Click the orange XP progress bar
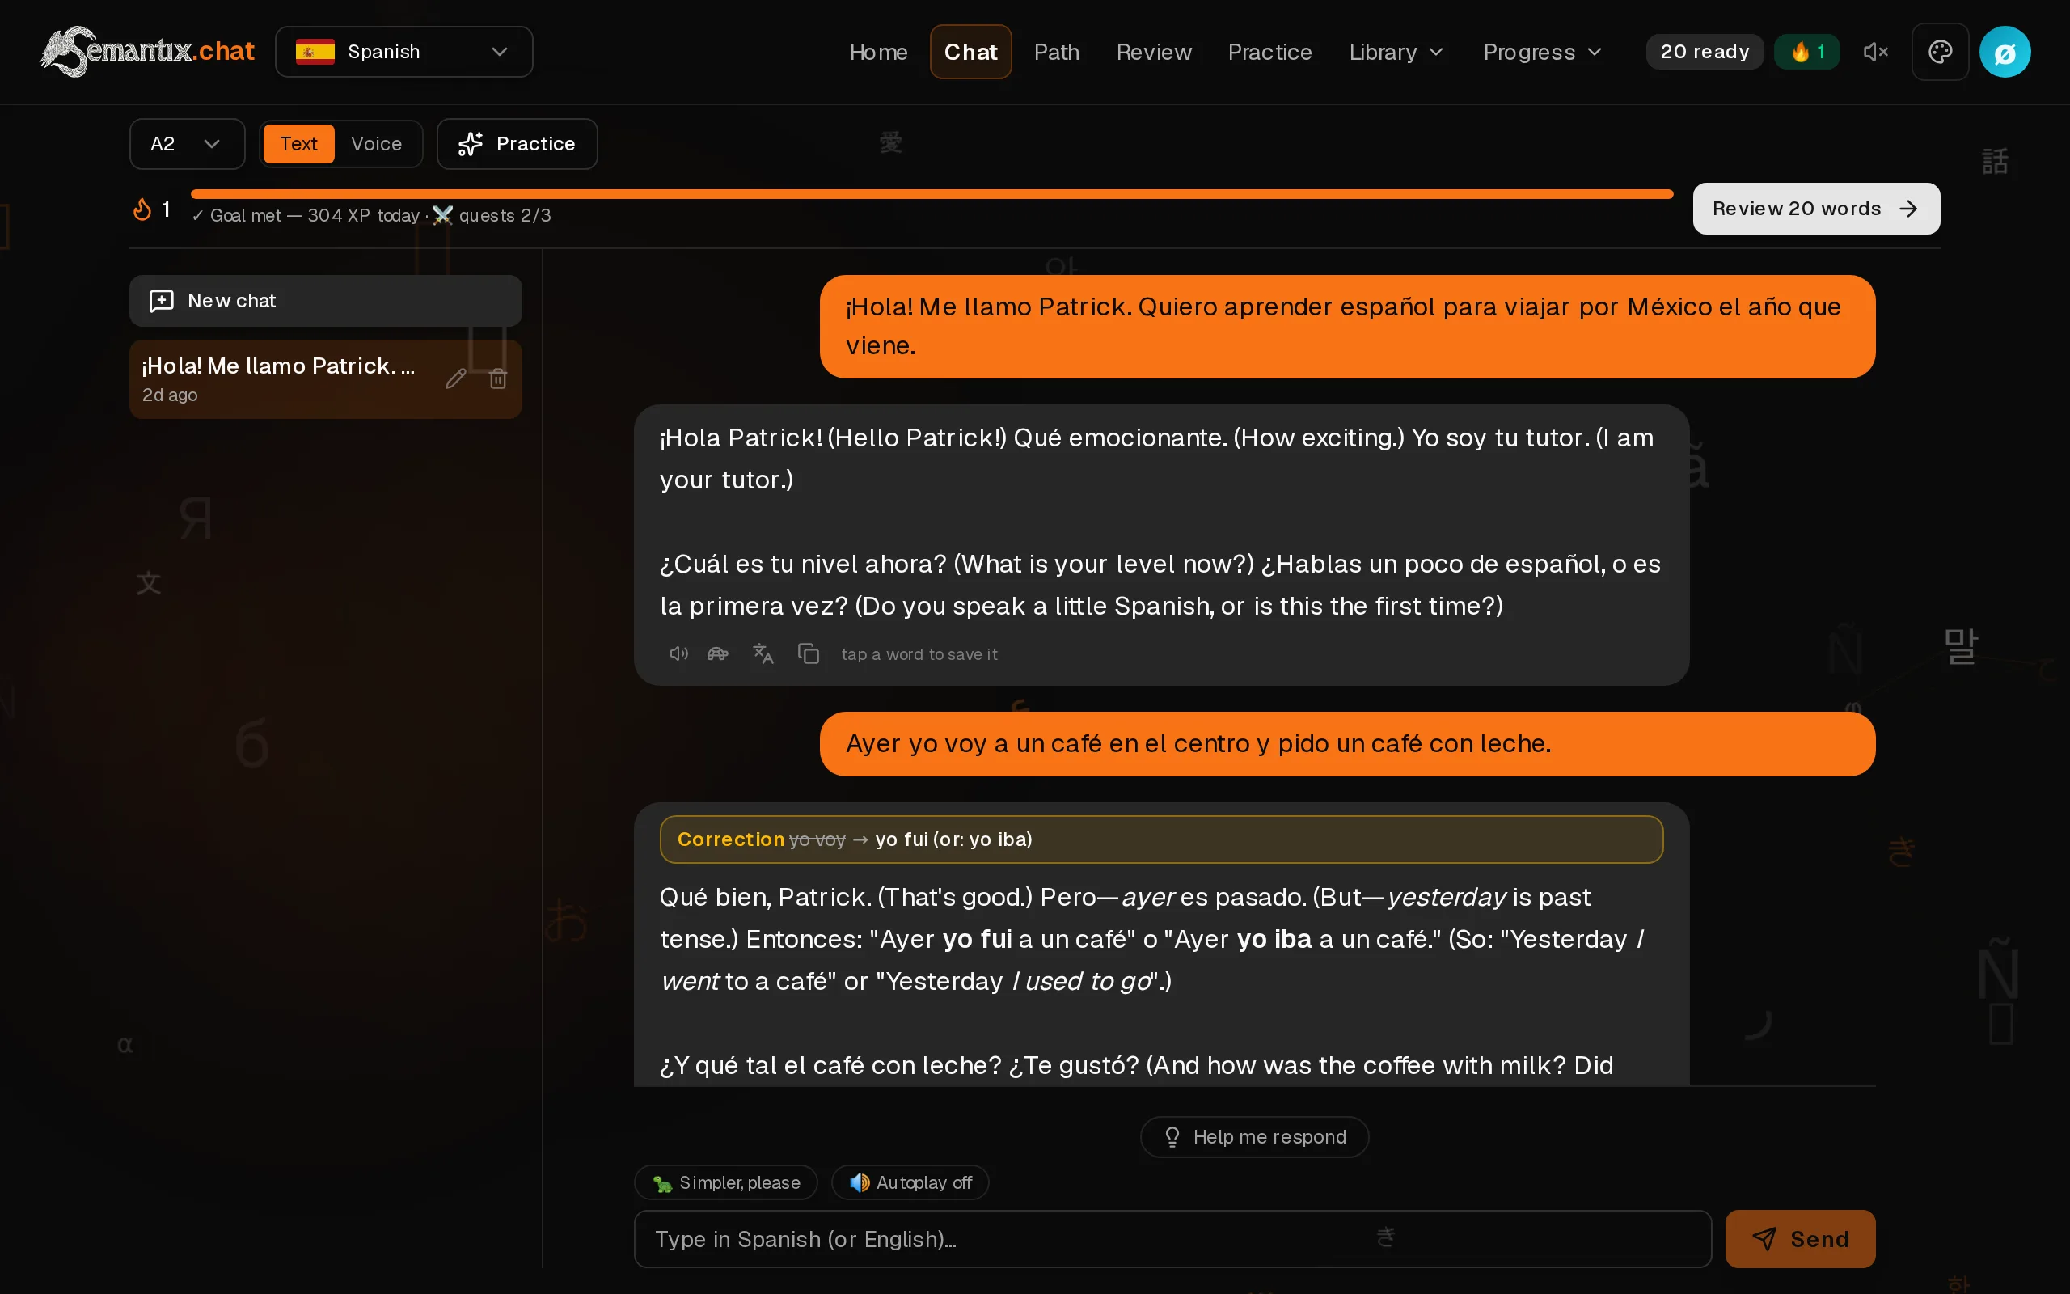The width and height of the screenshot is (2070, 1294). pos(931,194)
